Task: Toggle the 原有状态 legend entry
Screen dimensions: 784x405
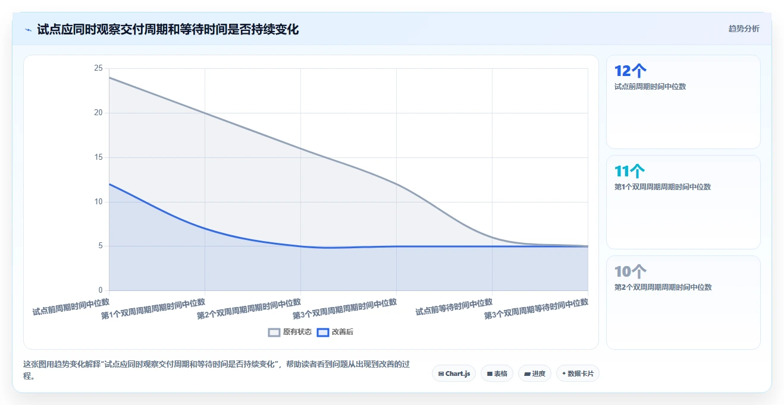Action: (x=290, y=332)
